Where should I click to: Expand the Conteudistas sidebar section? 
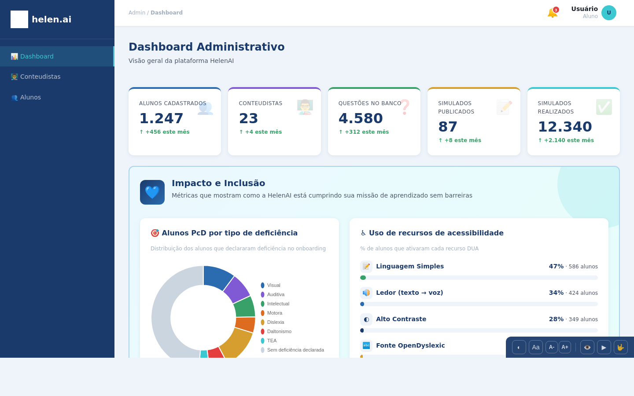40,77
